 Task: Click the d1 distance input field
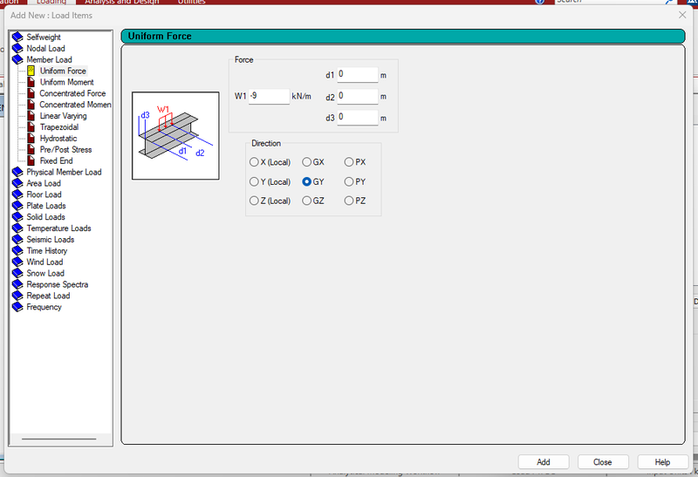tap(358, 74)
